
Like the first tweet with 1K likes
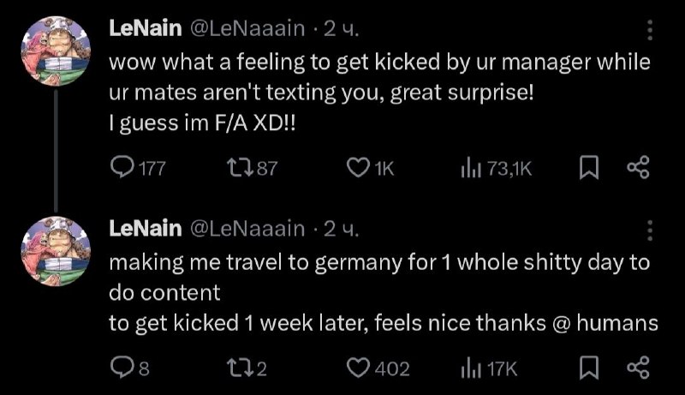356,170
